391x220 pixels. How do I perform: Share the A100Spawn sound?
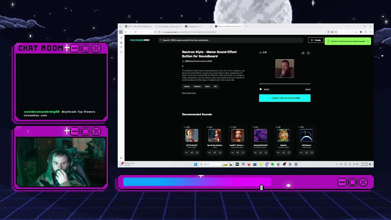tap(306, 152)
